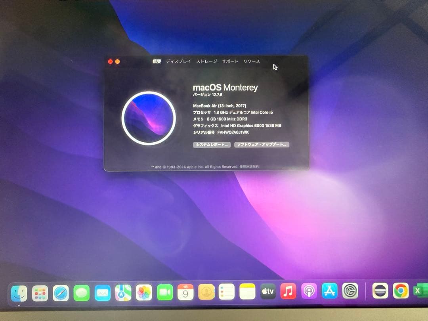Open System Preferences gear icon
Image resolution: width=428 pixels, height=321 pixels.
(350, 291)
